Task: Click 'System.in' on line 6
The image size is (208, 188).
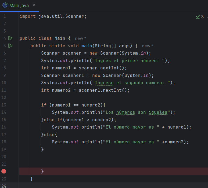Action: click(134, 53)
